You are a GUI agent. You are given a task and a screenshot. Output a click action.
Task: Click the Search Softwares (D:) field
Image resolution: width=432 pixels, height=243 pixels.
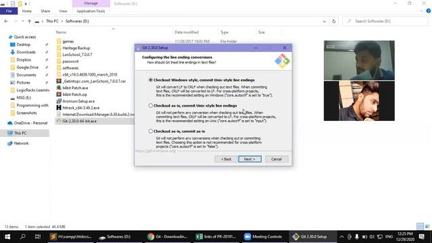tap(385, 21)
